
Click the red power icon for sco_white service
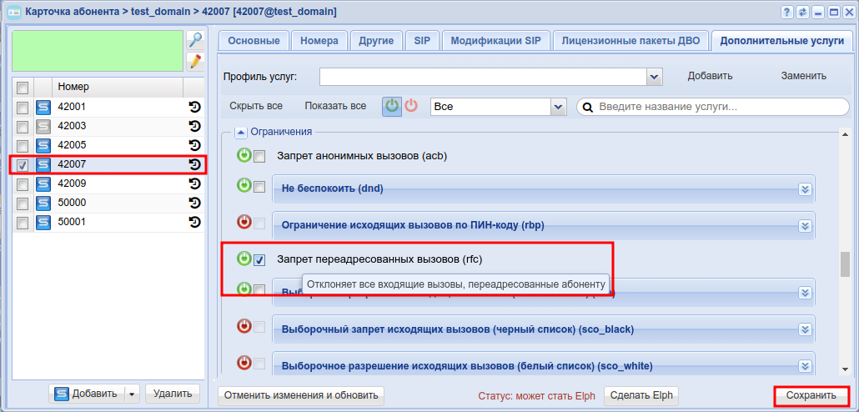(x=244, y=362)
